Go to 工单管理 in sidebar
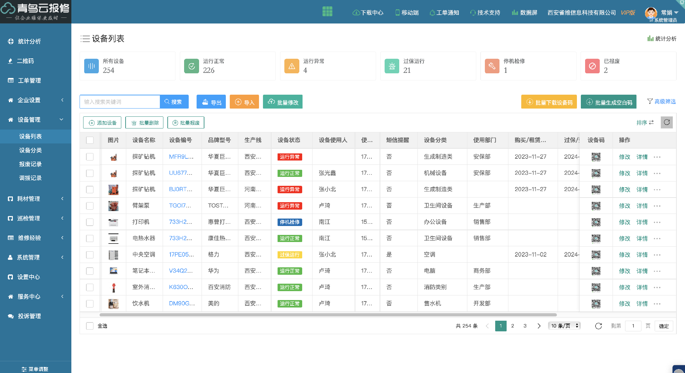685x373 pixels. pyautogui.click(x=29, y=80)
